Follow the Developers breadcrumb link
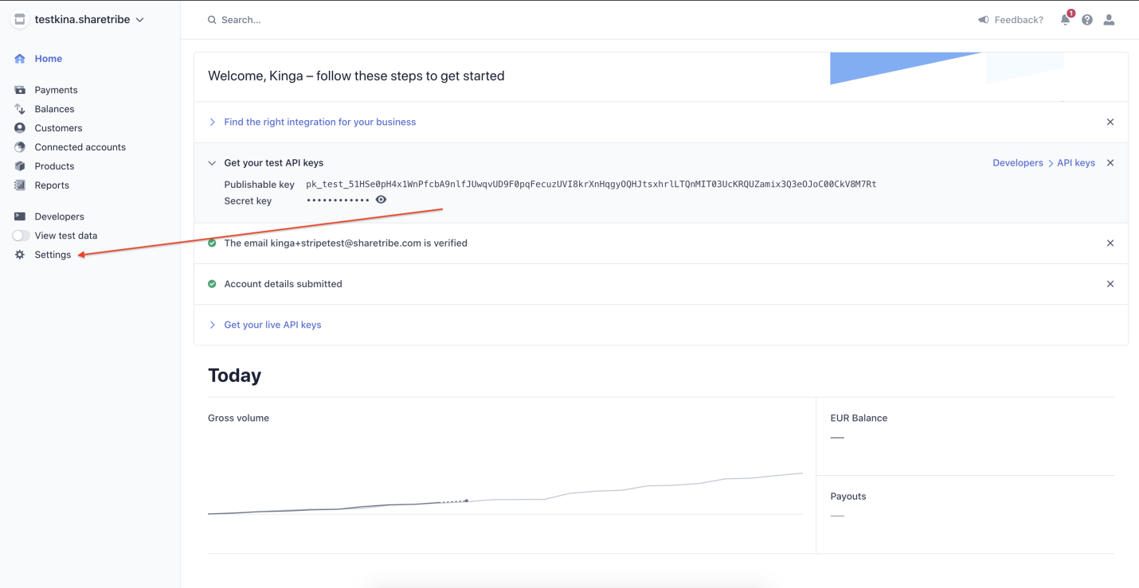The height and width of the screenshot is (588, 1139). (1018, 163)
